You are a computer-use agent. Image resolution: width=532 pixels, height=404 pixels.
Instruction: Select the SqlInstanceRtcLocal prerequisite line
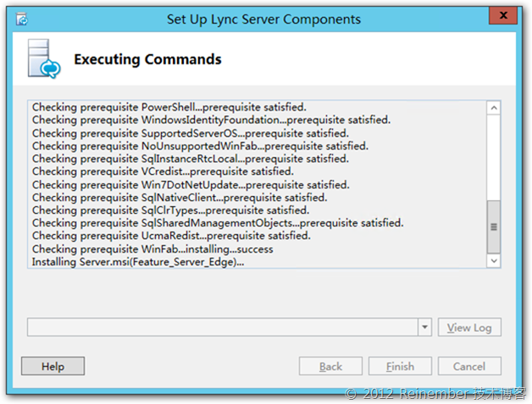(x=190, y=159)
